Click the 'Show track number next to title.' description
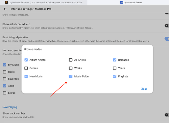169x123 pixels. click(18, 117)
